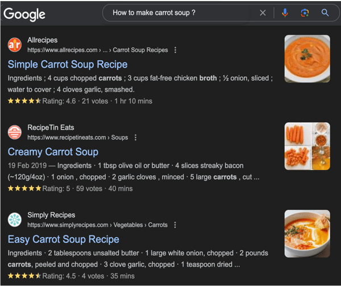Click the allrecipes.com URL breadcrumb
The width and height of the screenshot is (341, 286).
pyautogui.click(x=98, y=50)
